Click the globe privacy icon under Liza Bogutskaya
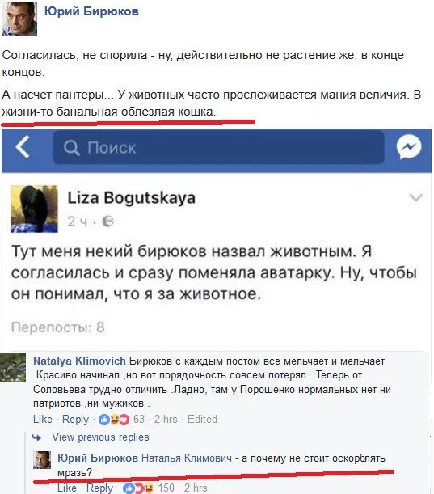 [107, 222]
